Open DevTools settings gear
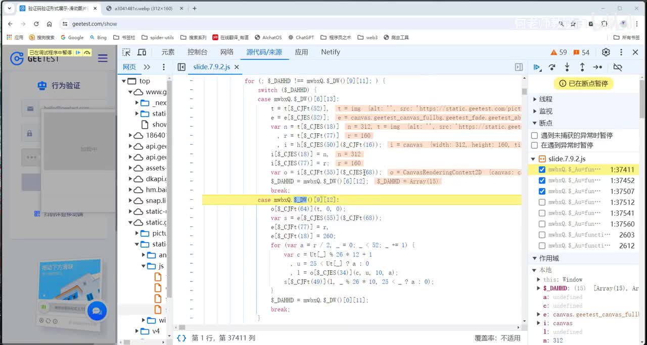This screenshot has width=647, height=345. point(606,52)
